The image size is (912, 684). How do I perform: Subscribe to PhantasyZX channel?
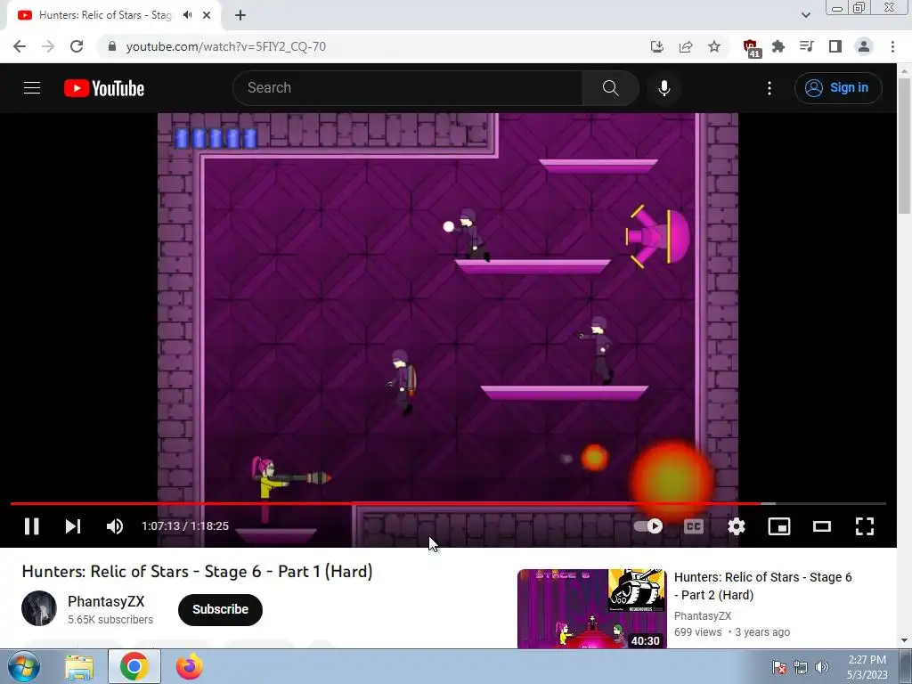221,609
